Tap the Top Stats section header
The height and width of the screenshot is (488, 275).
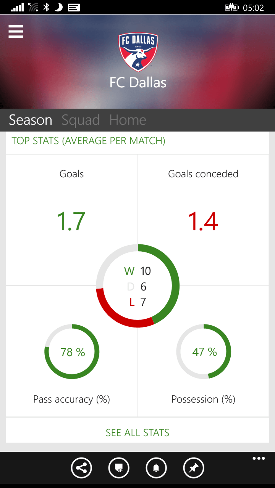[x=89, y=141]
